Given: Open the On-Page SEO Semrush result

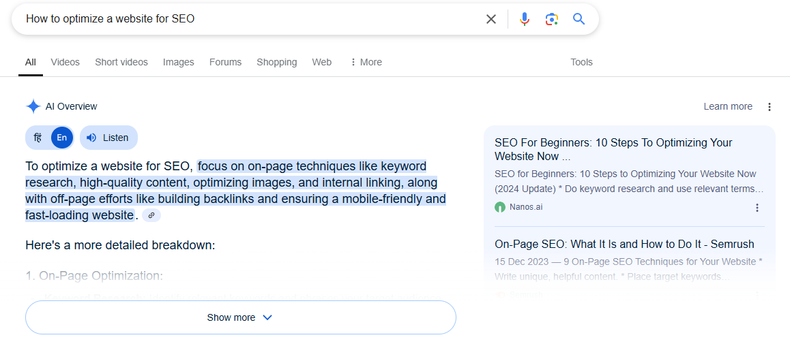Looking at the screenshot, I should 624,244.
